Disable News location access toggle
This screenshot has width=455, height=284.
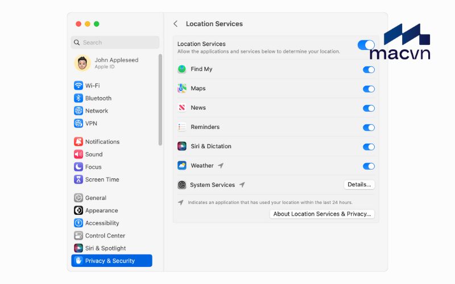[x=369, y=108]
